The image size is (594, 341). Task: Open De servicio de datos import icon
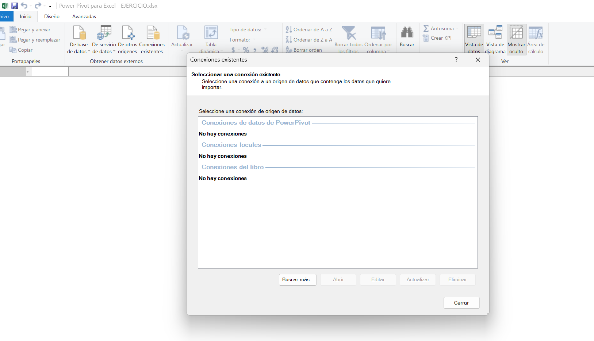point(104,33)
